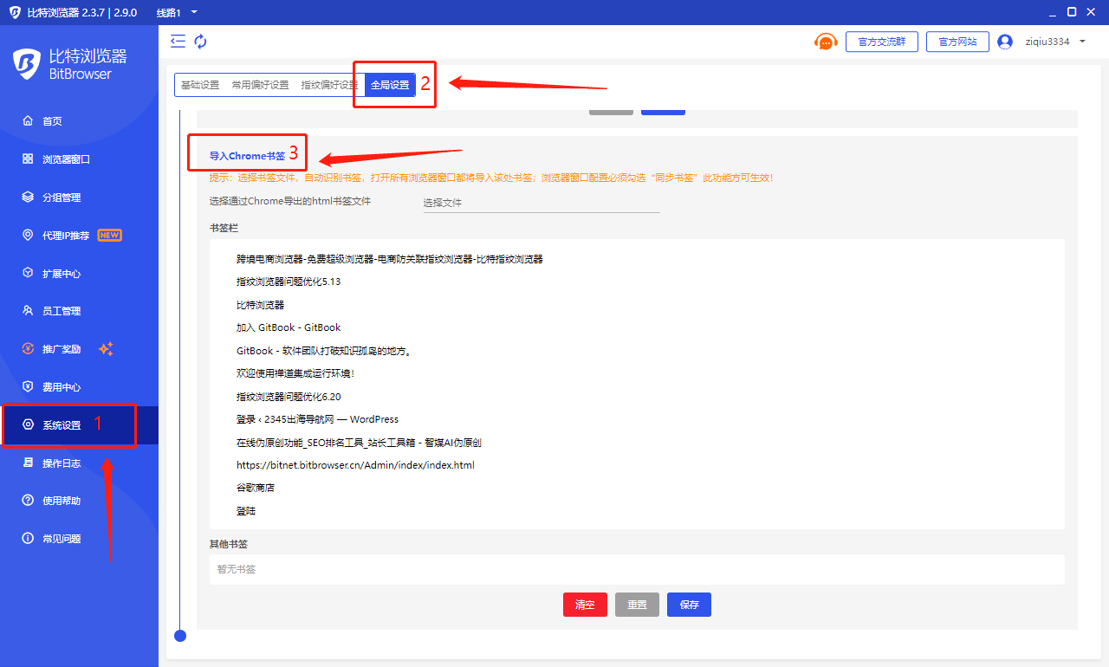Expand the 线路1 dropdown

click(x=178, y=12)
